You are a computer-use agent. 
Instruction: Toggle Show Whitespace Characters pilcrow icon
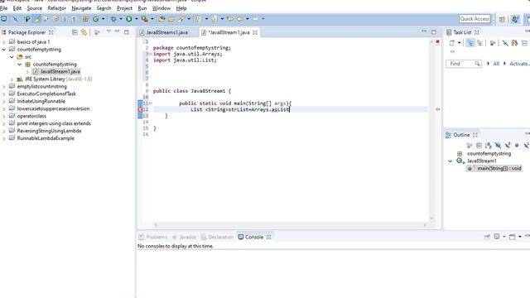tap(74, 19)
